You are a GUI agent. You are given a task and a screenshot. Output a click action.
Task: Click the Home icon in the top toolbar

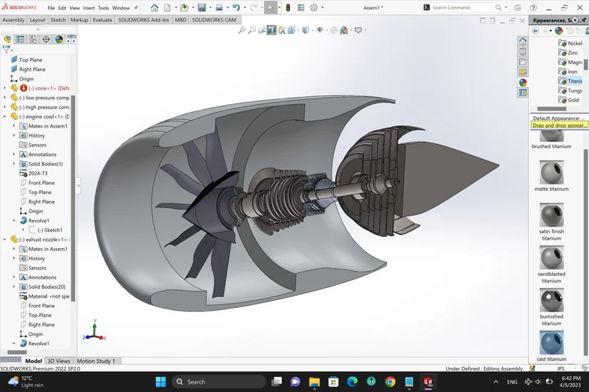pyautogui.click(x=154, y=8)
